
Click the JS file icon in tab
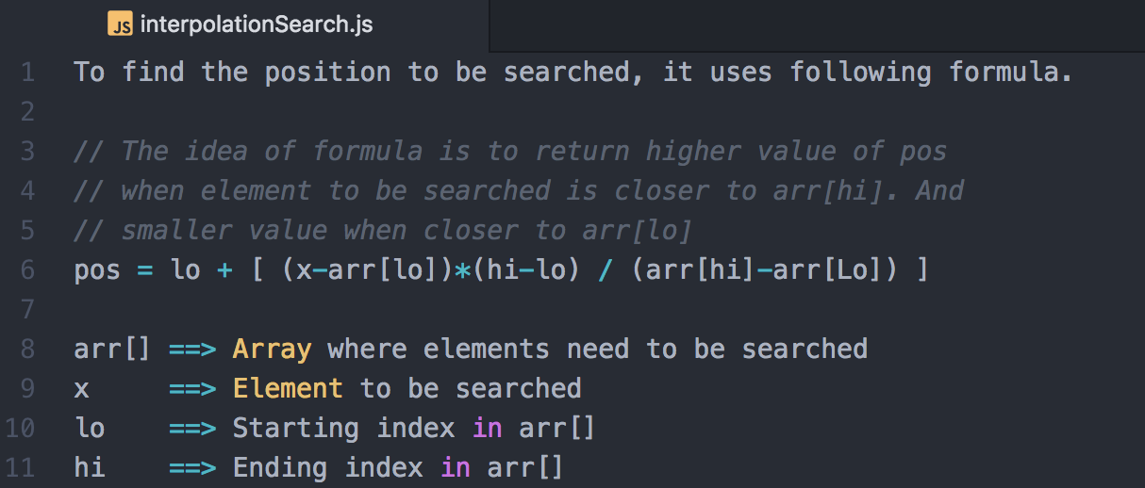[x=120, y=24]
